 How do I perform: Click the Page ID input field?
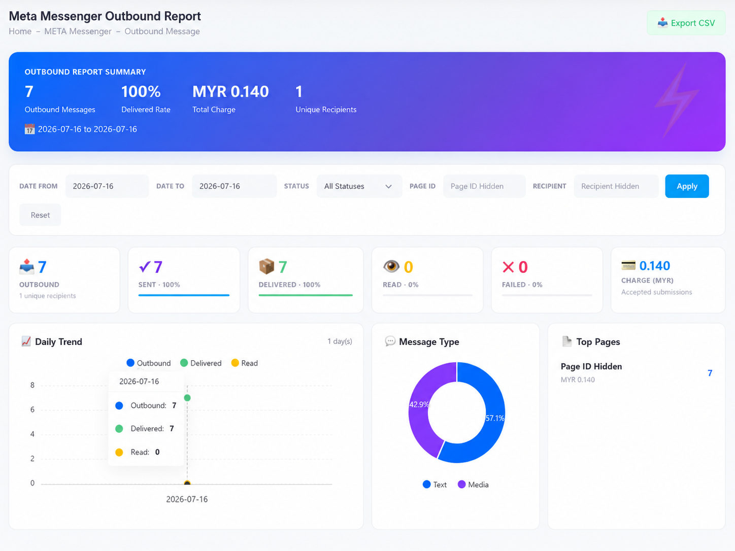click(484, 186)
